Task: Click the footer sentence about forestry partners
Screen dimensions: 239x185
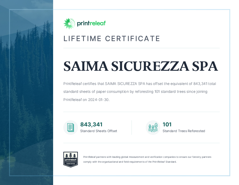Action: coord(147,157)
